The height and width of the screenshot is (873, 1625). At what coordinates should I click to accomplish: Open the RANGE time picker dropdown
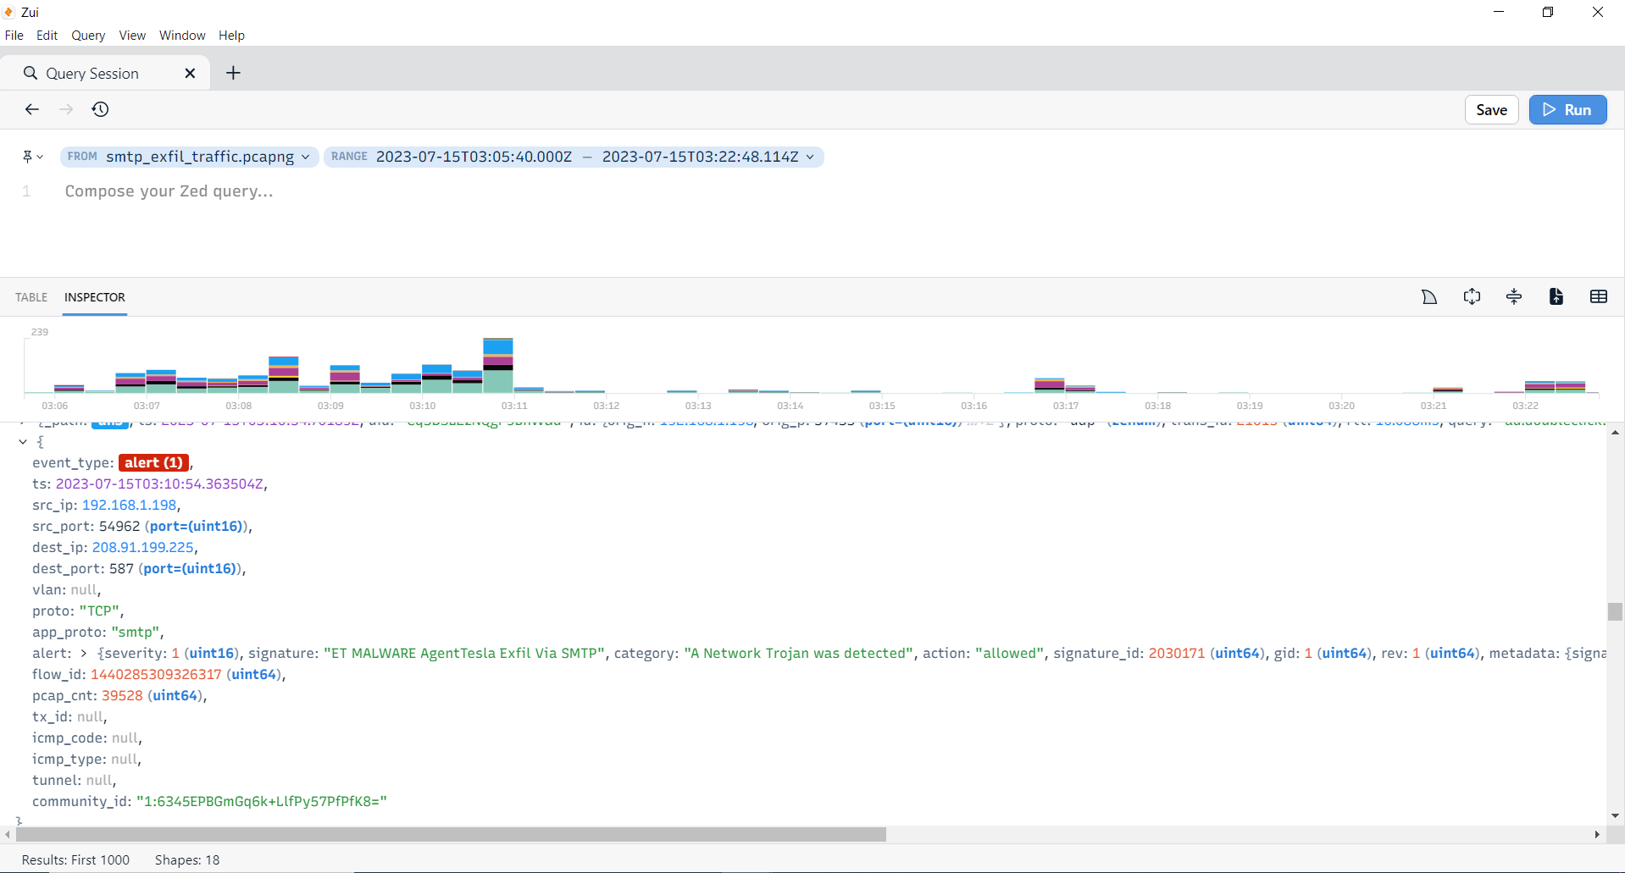tap(573, 157)
